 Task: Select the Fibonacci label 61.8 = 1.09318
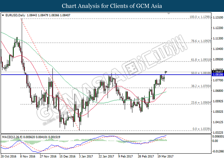(x=201, y=60)
